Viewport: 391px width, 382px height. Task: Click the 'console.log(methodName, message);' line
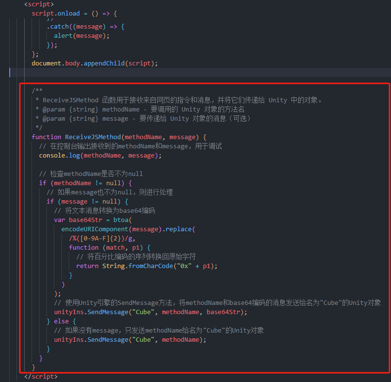[100, 156]
